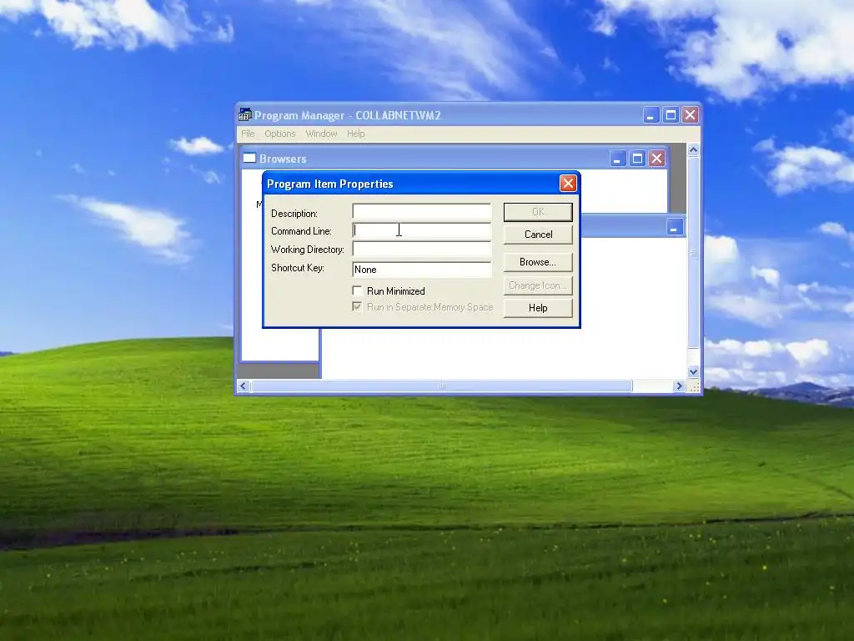Click the Browsers window title icon
Image resolution: width=854 pixels, height=641 pixels.
249,158
